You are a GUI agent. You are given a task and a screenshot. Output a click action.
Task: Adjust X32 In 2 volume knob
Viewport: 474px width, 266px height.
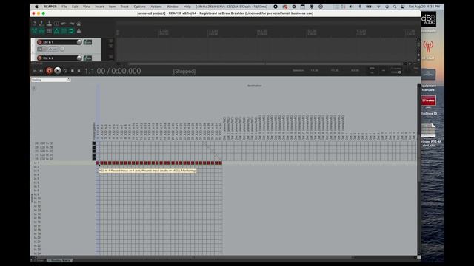coord(79,58)
